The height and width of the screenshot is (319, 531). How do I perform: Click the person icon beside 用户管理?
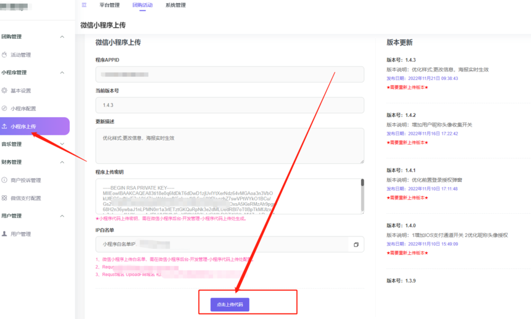pyautogui.click(x=4, y=233)
